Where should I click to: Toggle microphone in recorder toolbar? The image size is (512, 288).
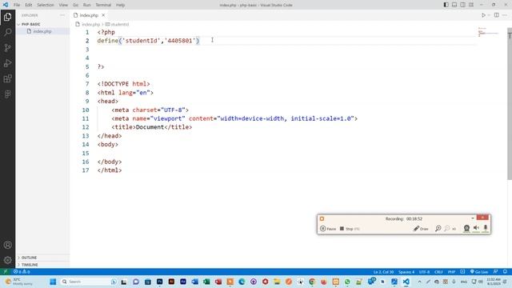486,228
